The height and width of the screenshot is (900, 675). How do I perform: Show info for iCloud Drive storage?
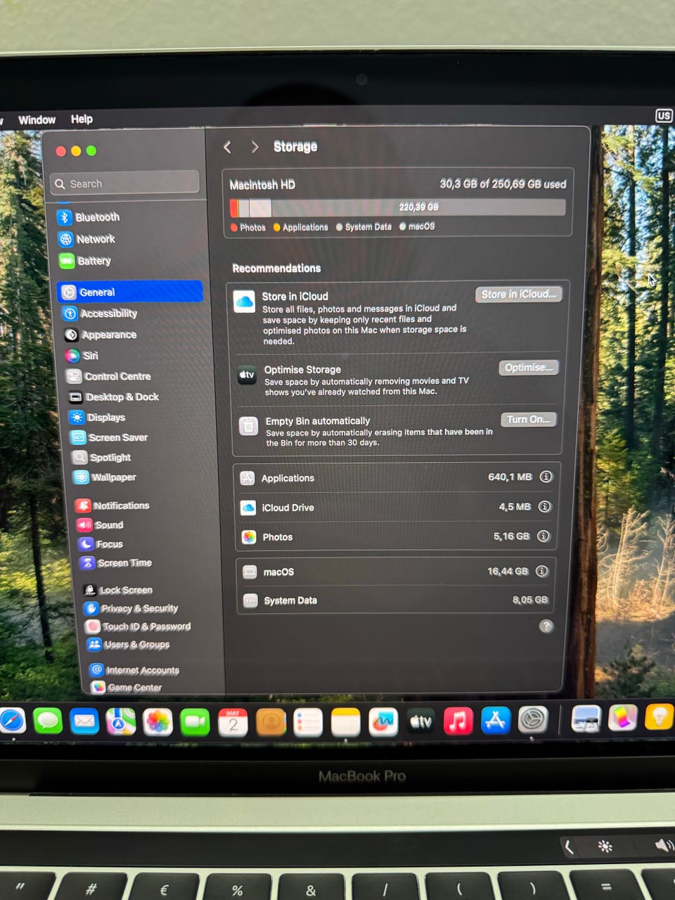[x=544, y=506]
